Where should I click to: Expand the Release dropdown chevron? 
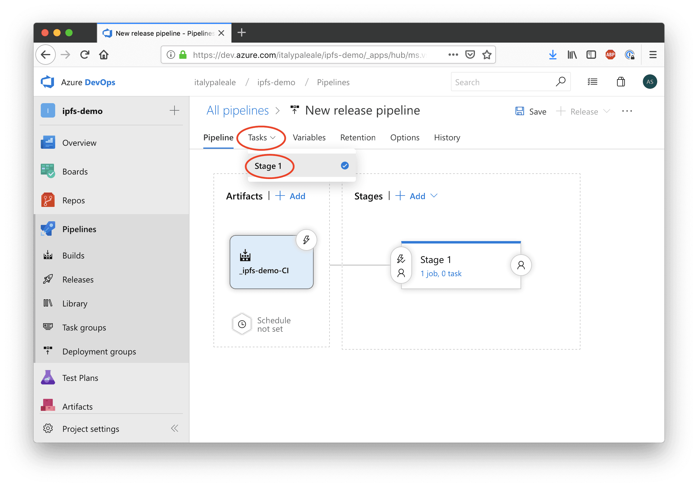pos(607,111)
